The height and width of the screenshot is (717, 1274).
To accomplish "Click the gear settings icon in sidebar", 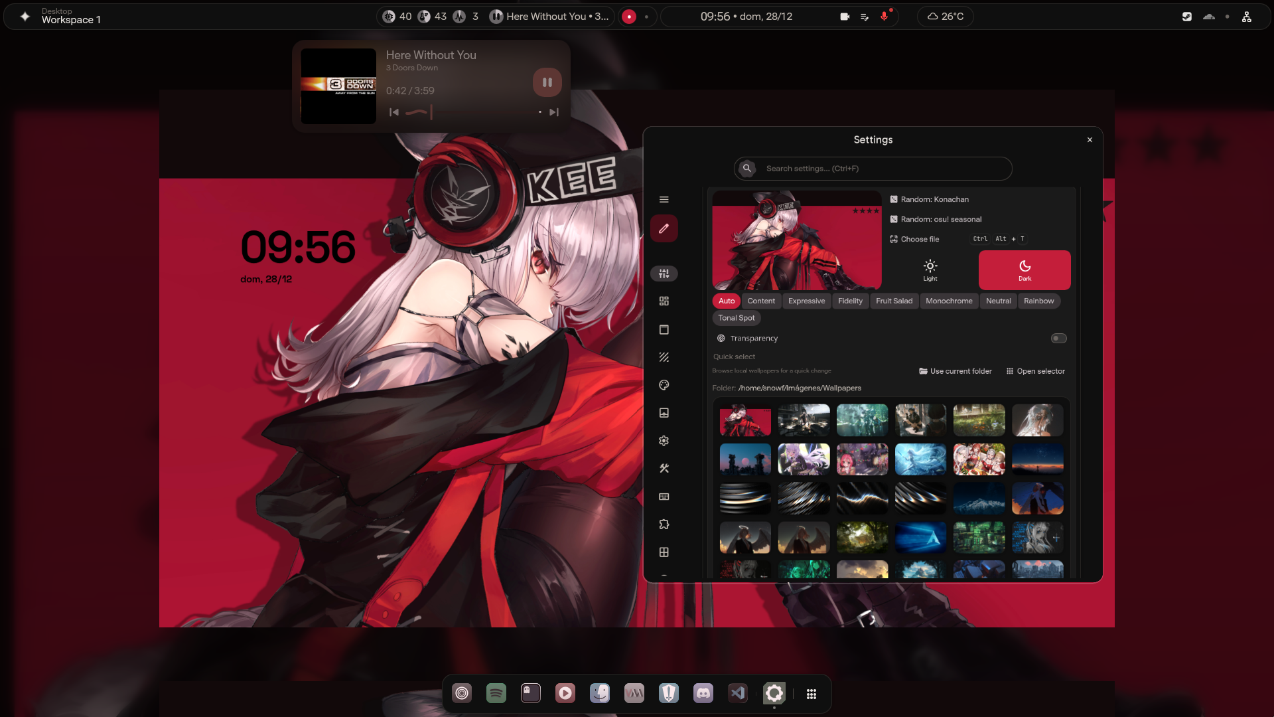I will [664, 440].
